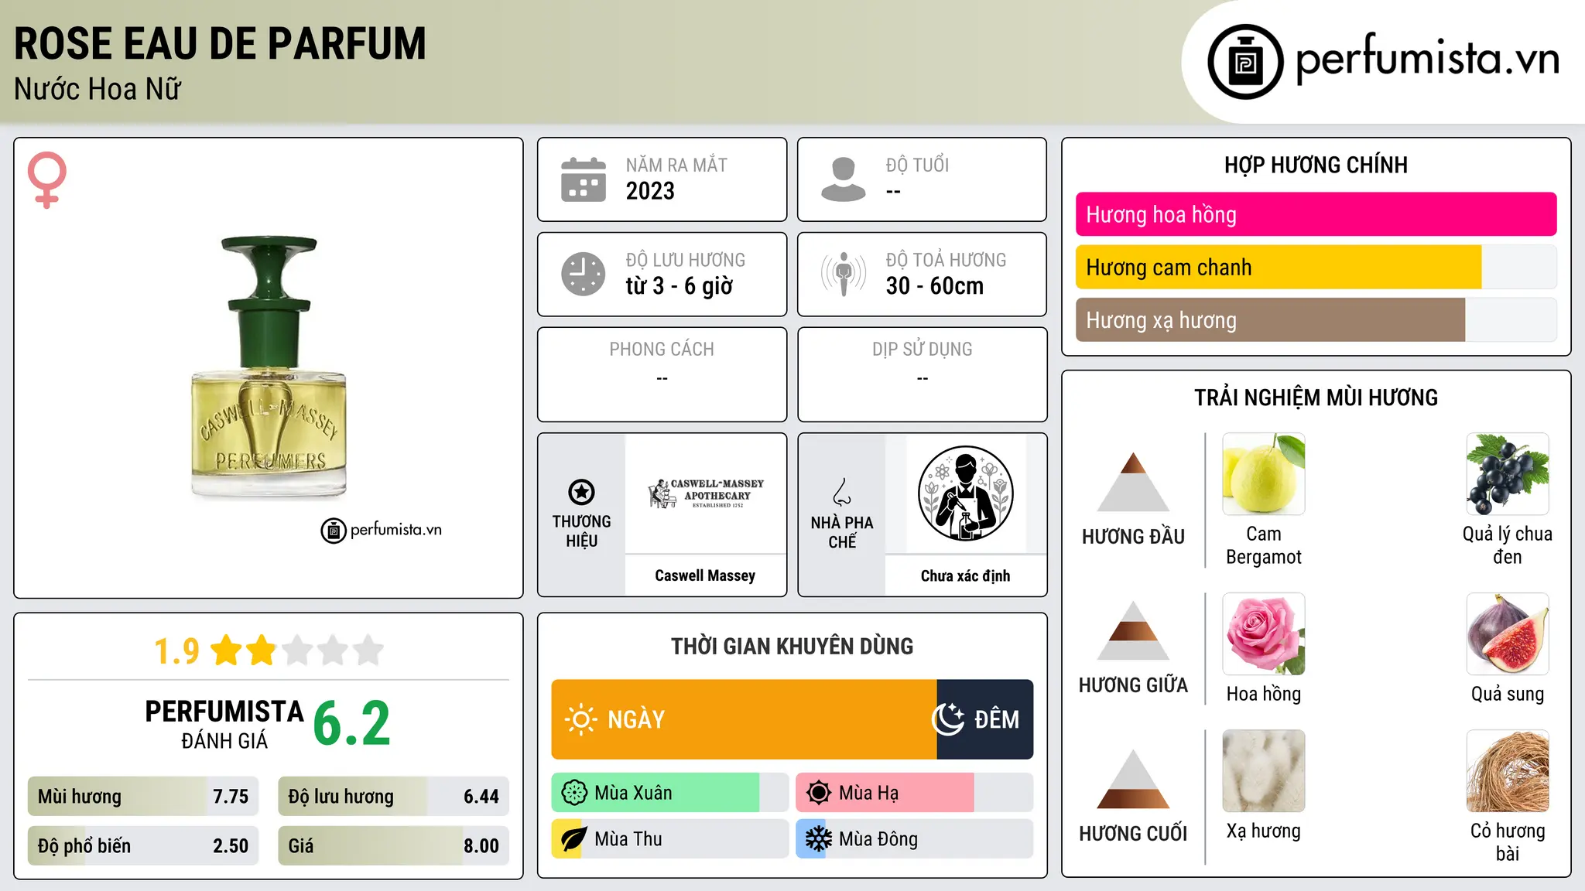
Task: Click the Chưa xác định perfumer caption
Action: point(965,575)
